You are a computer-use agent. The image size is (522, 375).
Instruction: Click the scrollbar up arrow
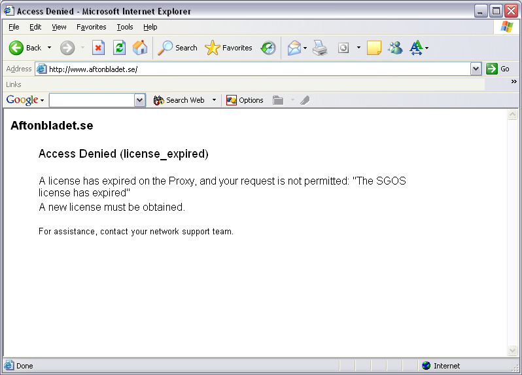(x=512, y=115)
